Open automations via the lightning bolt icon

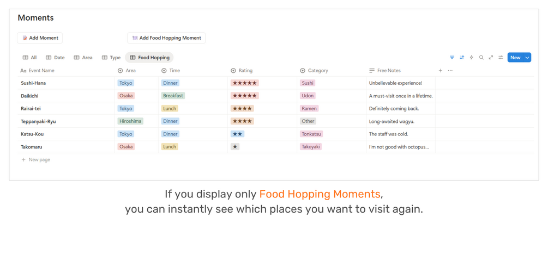click(472, 58)
